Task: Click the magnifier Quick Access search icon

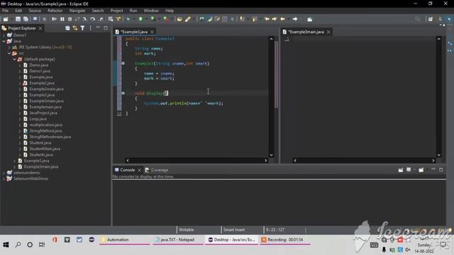Action: [417, 19]
